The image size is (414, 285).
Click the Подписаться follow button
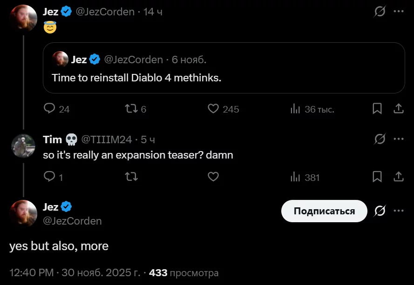(324, 211)
